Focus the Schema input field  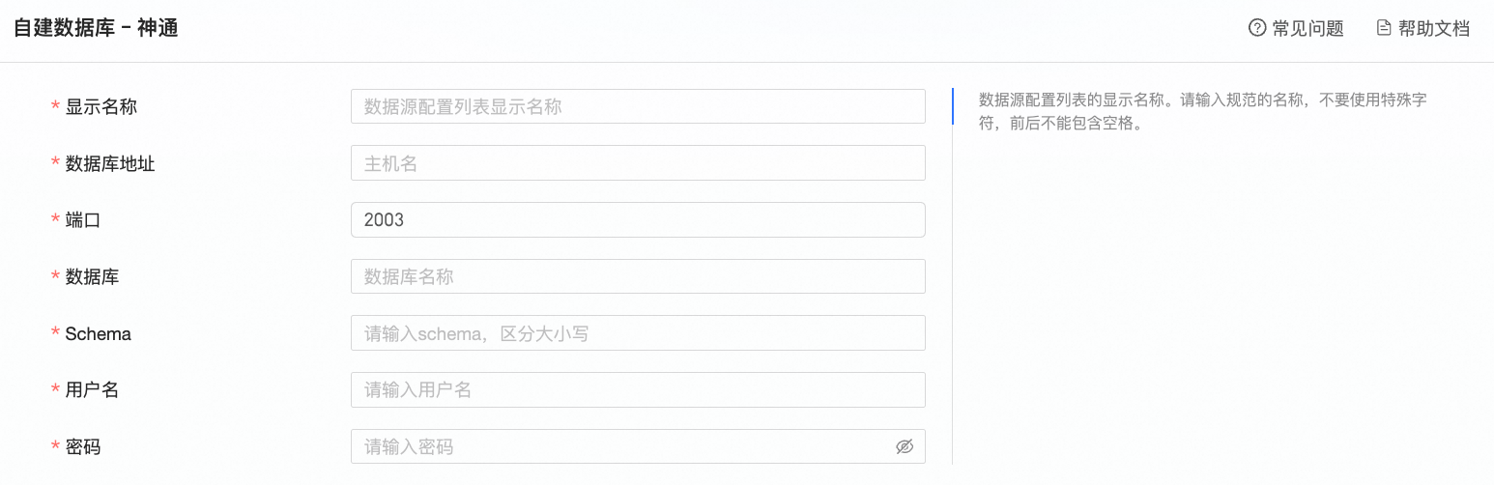[x=638, y=333]
